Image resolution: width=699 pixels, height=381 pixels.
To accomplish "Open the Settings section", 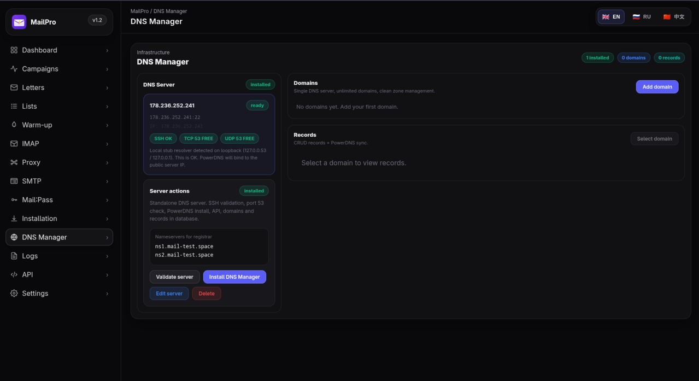I will point(59,294).
